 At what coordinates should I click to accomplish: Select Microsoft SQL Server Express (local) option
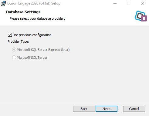(14, 50)
